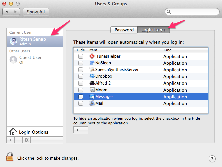
Task: Check Hide for Moom
Action: (81, 90)
